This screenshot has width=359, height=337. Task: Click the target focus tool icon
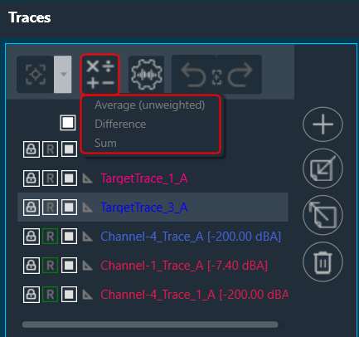[x=36, y=75]
